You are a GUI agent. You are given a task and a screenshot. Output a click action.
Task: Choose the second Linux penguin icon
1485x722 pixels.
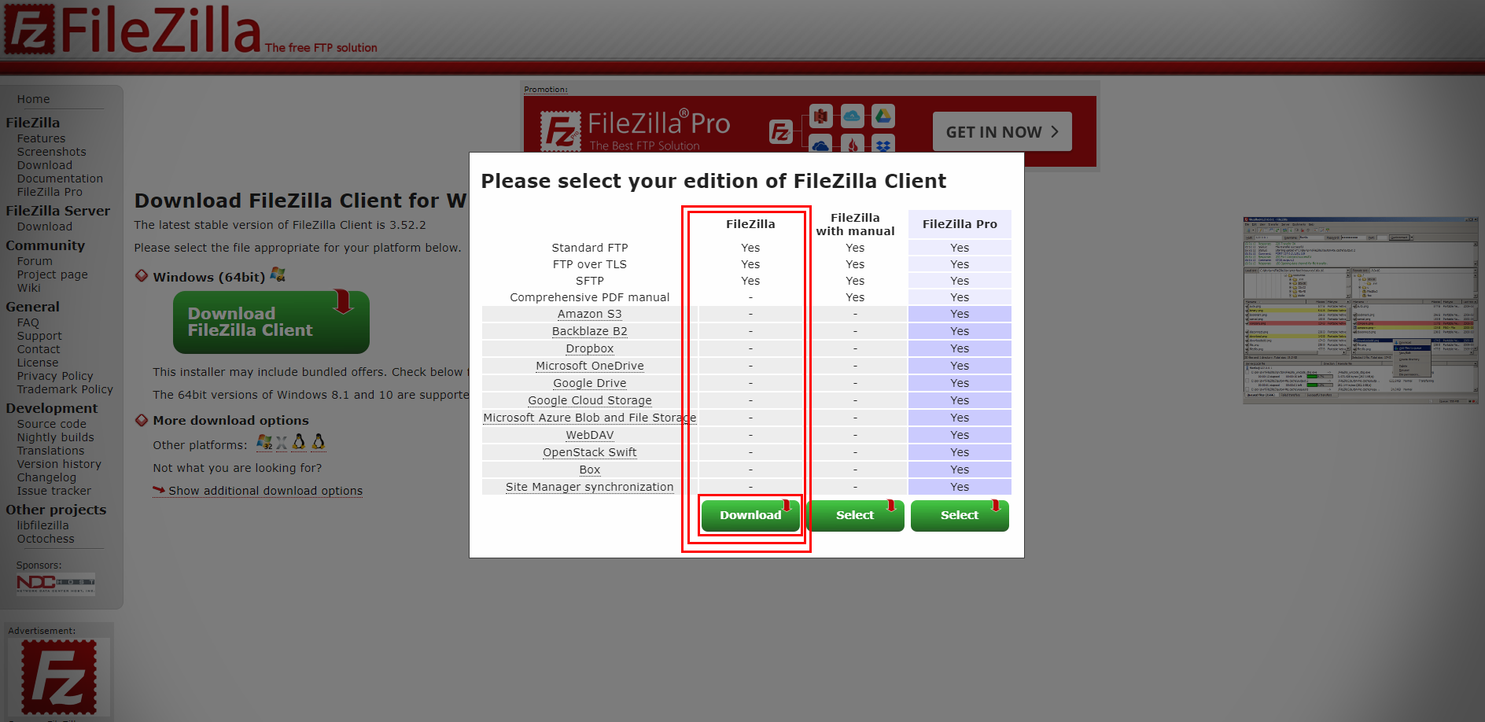click(x=319, y=442)
